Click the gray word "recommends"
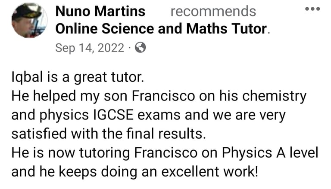331x189 pixels. pos(213,11)
